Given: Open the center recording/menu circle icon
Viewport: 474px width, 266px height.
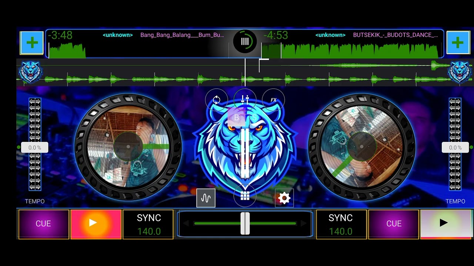Looking at the screenshot, I should coord(245,41).
